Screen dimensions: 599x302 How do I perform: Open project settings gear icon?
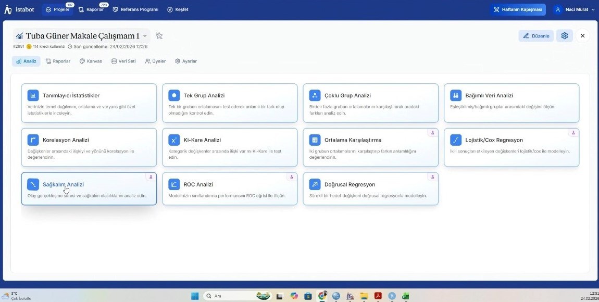point(564,36)
